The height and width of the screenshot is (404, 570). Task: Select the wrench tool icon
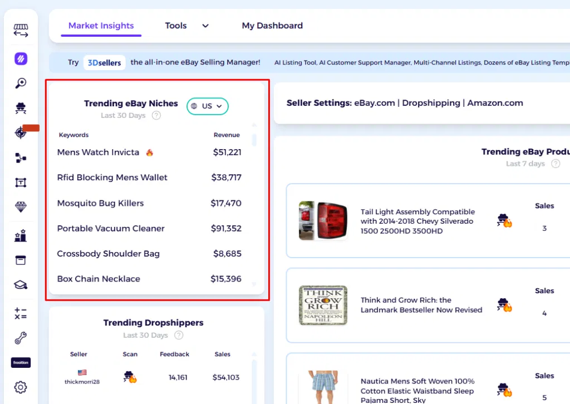tap(21, 338)
